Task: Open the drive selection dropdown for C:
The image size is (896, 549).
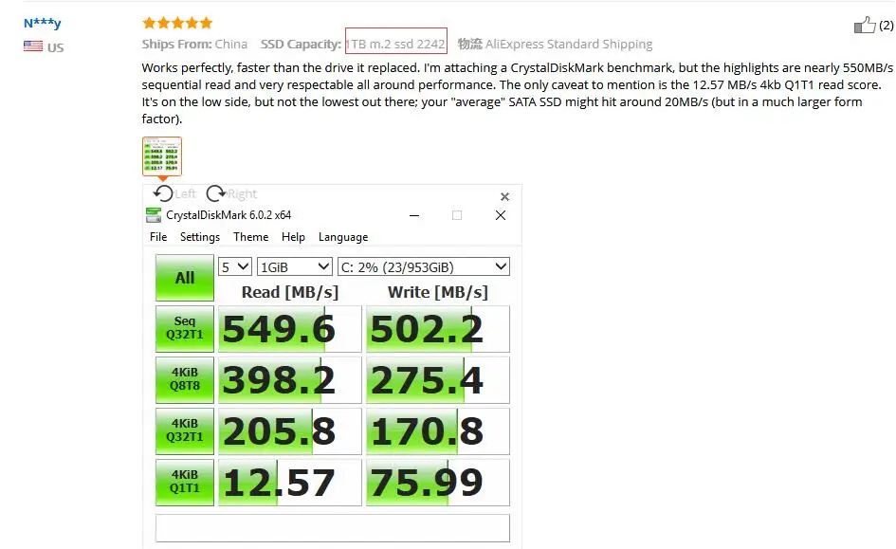Action: [424, 266]
